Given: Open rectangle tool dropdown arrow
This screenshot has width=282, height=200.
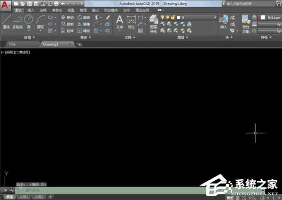Looking at the screenshot, I should coord(55,17).
